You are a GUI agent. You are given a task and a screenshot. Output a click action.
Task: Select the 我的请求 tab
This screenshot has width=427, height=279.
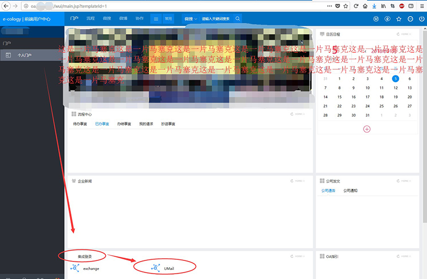(x=146, y=124)
